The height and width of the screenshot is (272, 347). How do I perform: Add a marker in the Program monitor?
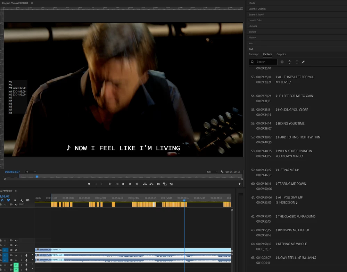(x=89, y=184)
